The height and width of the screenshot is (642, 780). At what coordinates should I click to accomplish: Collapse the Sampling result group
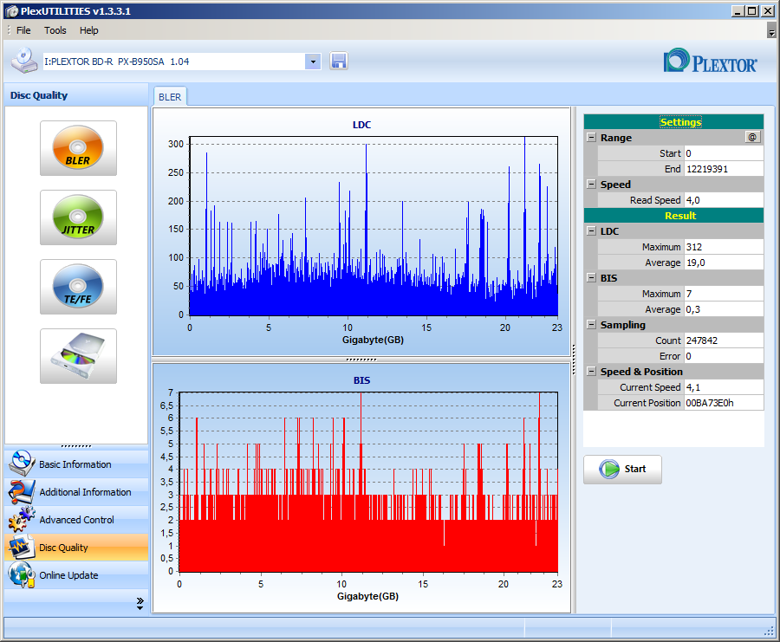pyautogui.click(x=591, y=324)
